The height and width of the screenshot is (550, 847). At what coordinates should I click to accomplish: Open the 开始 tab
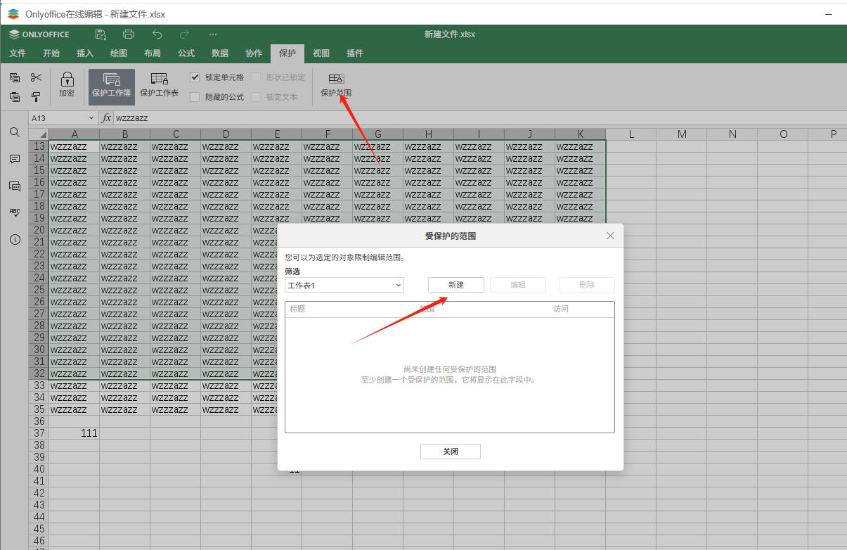[x=51, y=53]
